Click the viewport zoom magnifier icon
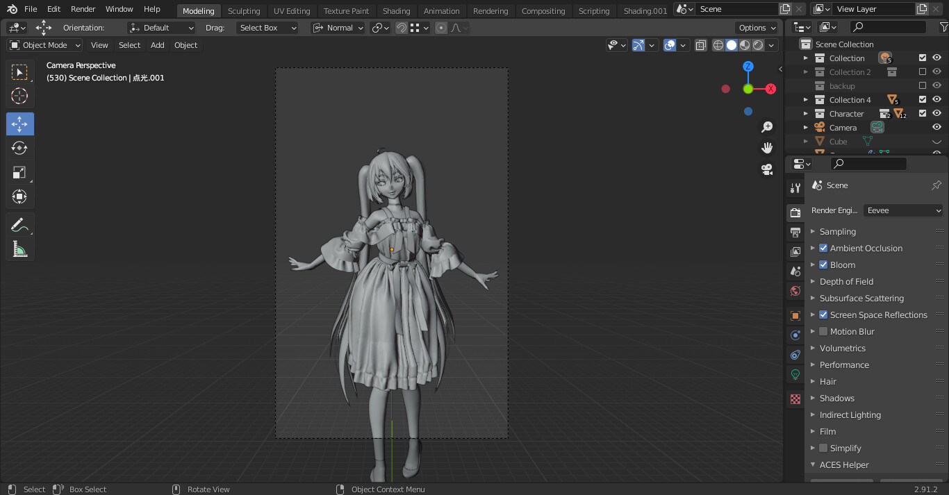This screenshot has height=495, width=949. 767,127
